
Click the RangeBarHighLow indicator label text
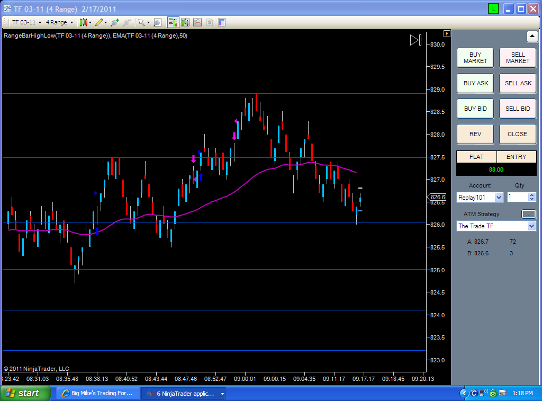(57, 35)
